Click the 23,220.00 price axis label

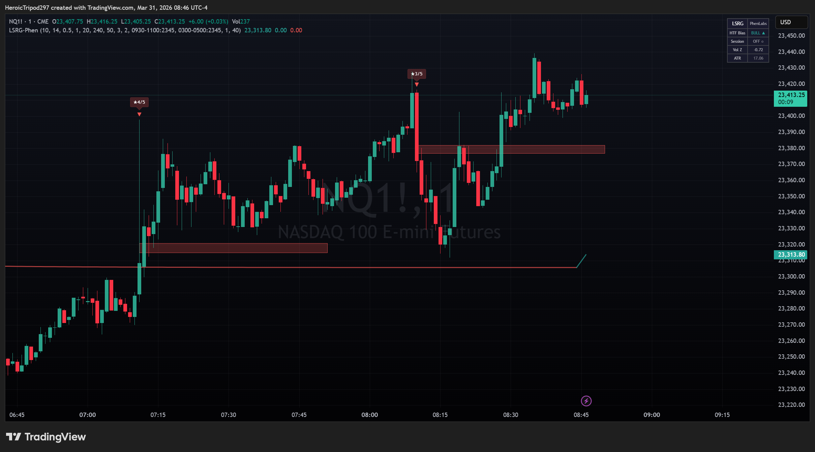(791, 405)
